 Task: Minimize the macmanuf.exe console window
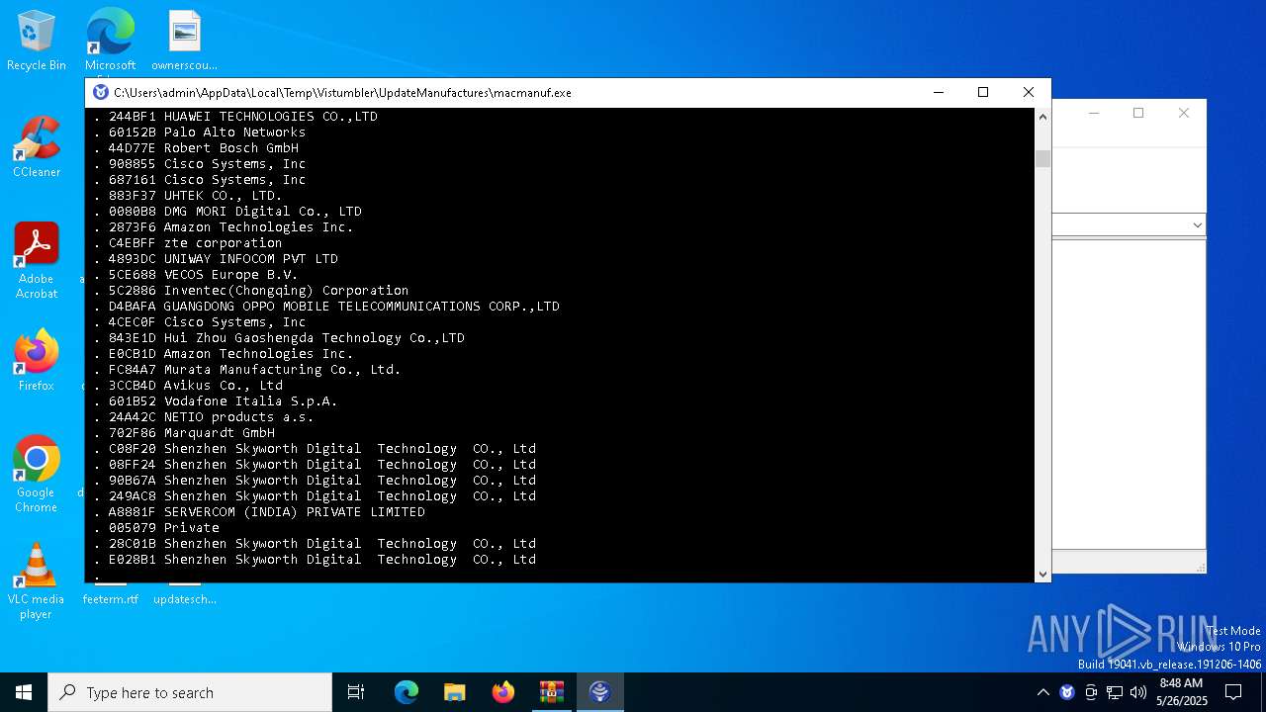[x=938, y=92]
